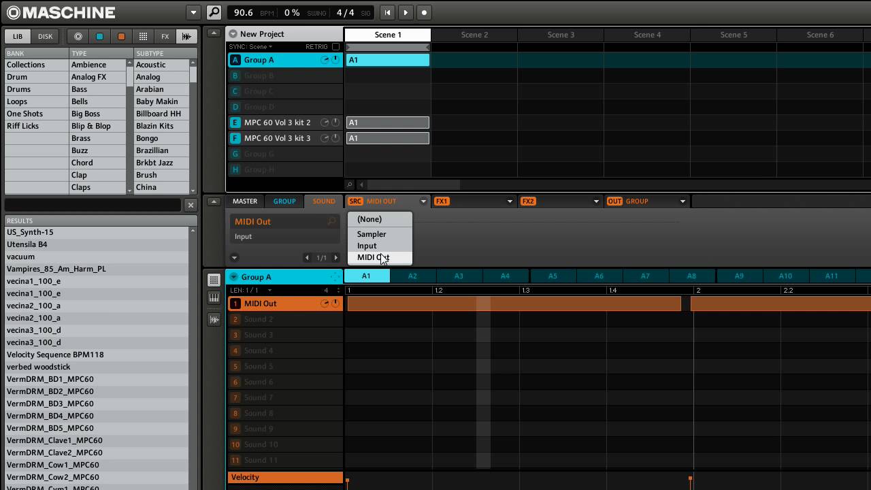Screen dimensions: 871x490
Task: Click the Group A volume knob icon
Action: [x=335, y=60]
